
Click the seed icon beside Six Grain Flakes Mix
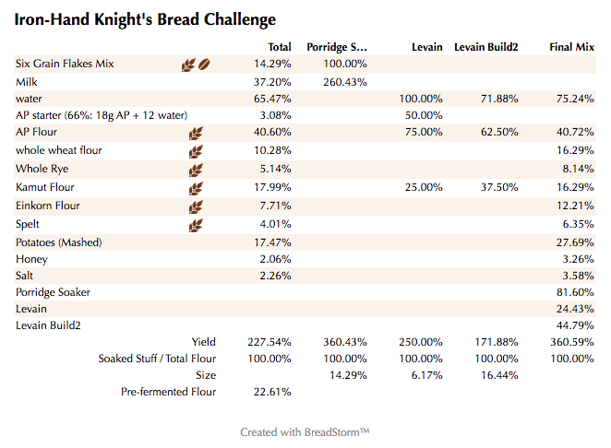tap(205, 65)
